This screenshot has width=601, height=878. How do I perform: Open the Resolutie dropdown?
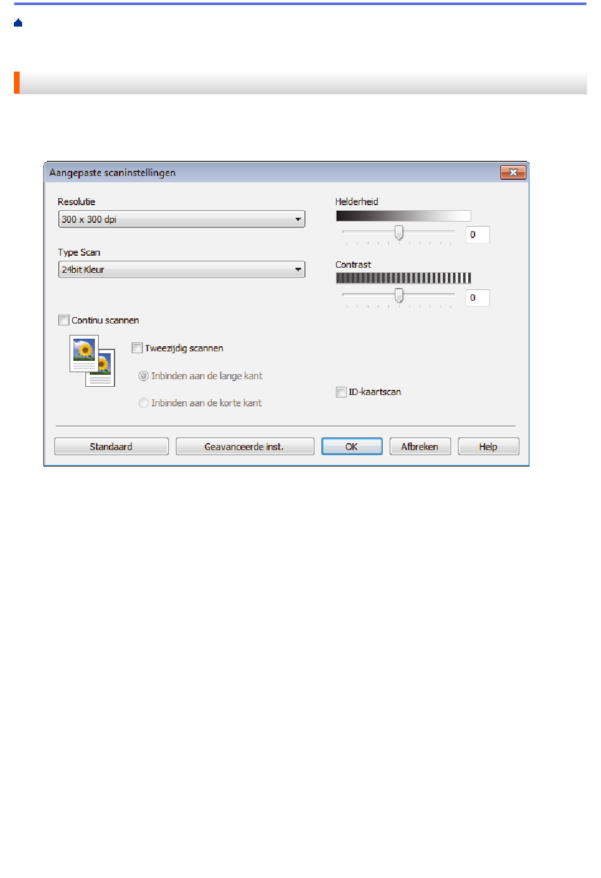tap(182, 219)
